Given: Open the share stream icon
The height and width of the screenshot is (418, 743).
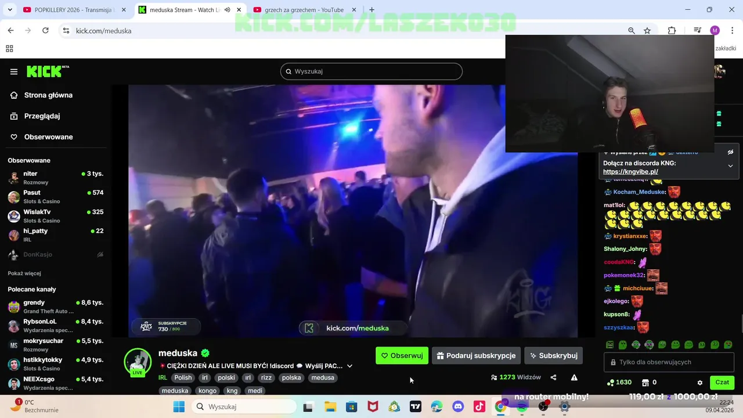Looking at the screenshot, I should tap(553, 377).
